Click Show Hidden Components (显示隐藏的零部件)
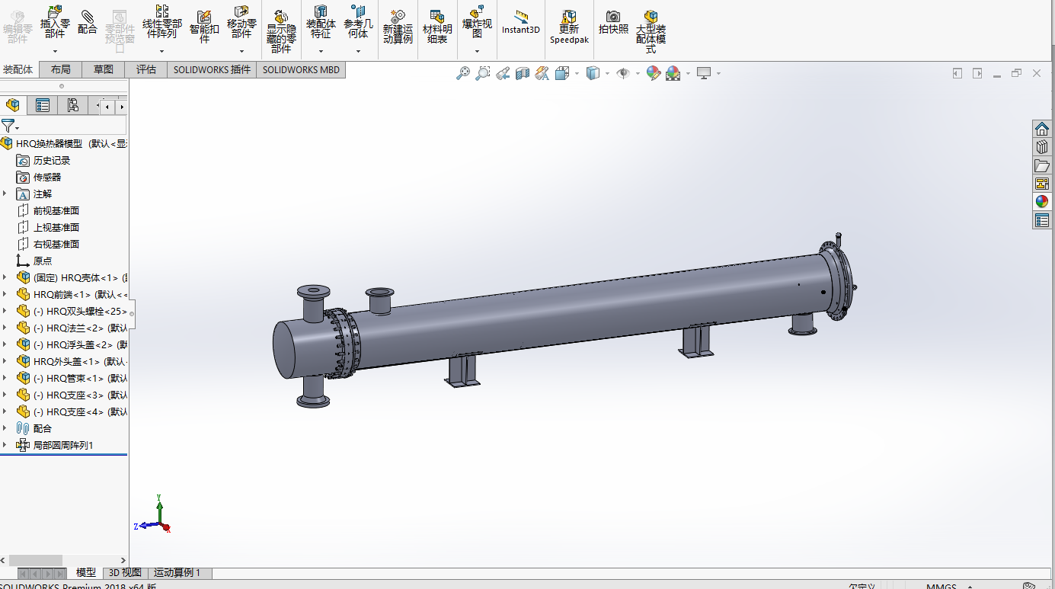Screen dimensions: 1055x589 [x=281, y=30]
